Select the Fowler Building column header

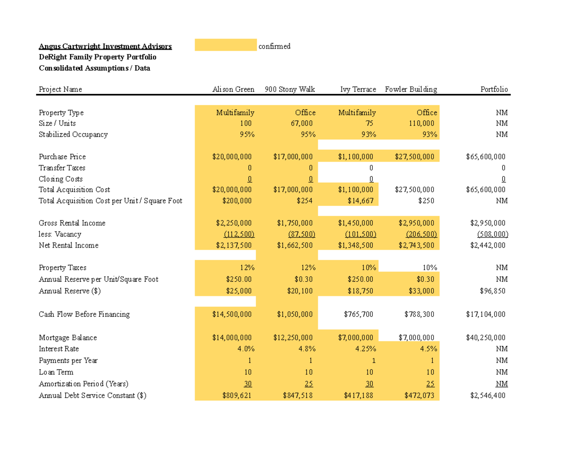point(411,89)
